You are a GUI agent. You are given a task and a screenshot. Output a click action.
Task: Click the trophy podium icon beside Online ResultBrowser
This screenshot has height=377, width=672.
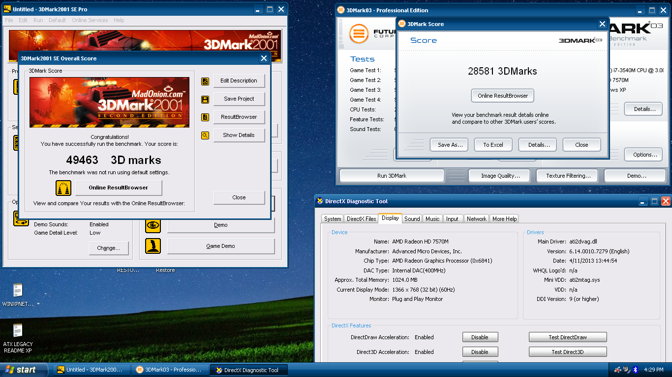tap(63, 188)
